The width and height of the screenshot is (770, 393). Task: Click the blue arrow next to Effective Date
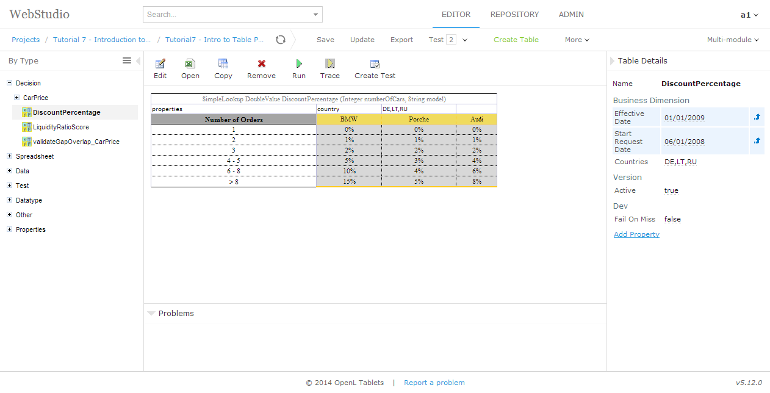[757, 117]
